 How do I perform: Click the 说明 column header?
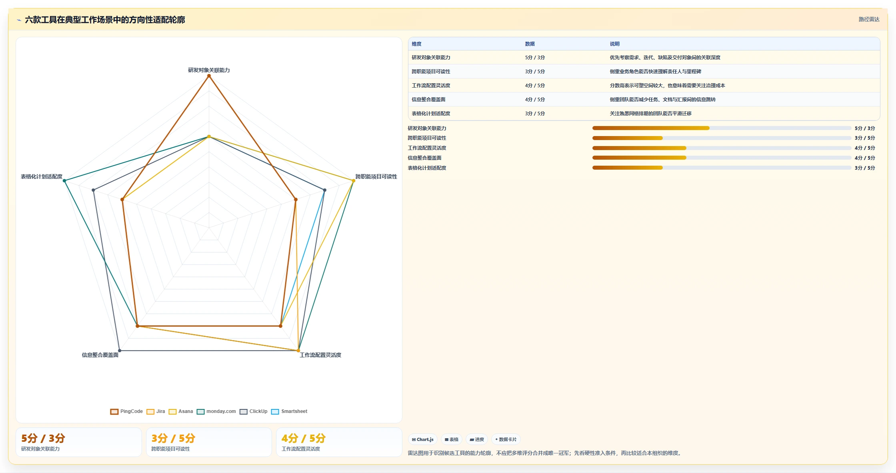pyautogui.click(x=614, y=44)
